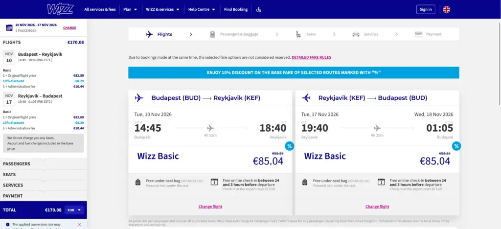The height and width of the screenshot is (229, 501).
Task: Click the 18:40 arrival time
Action: pos(273,128)
